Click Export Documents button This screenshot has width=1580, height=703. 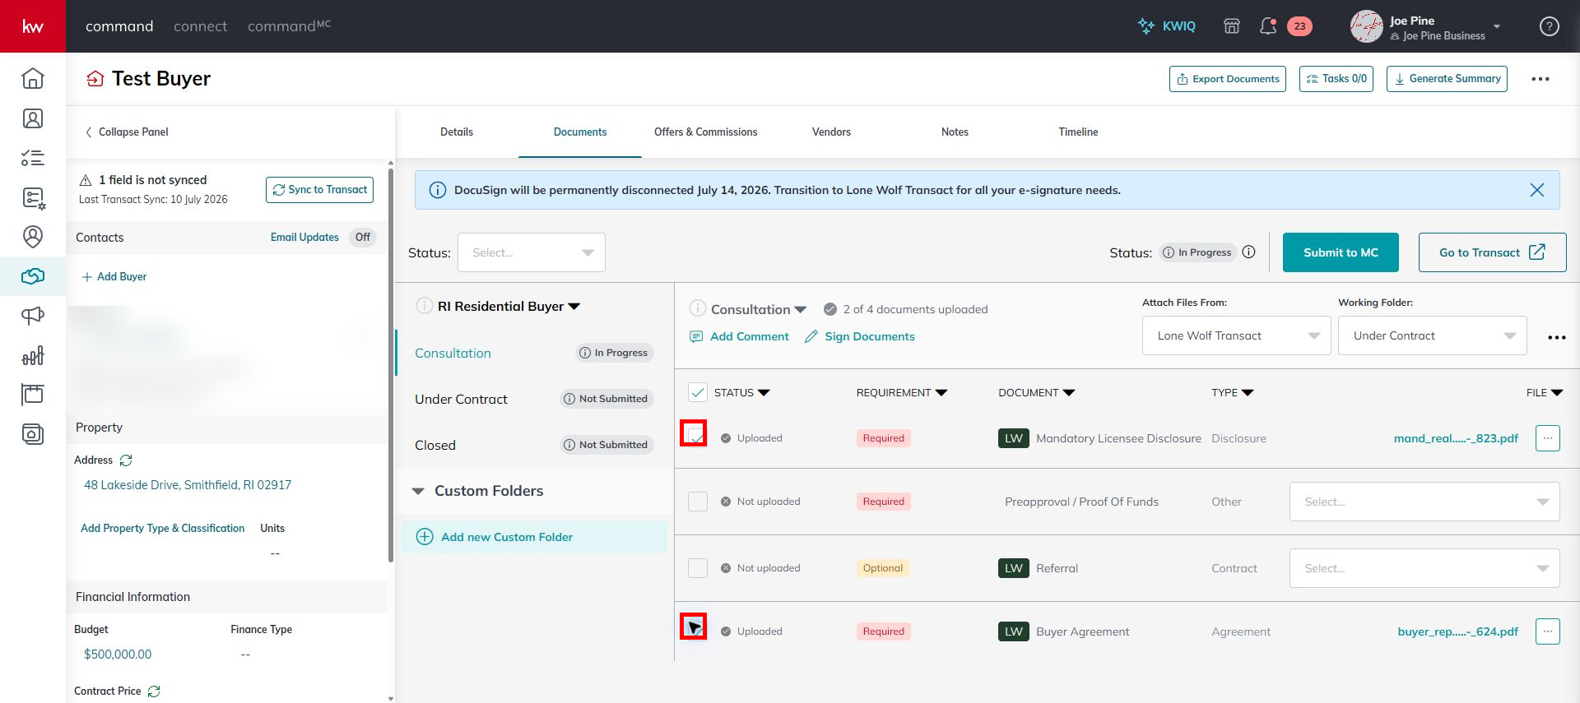click(x=1227, y=79)
